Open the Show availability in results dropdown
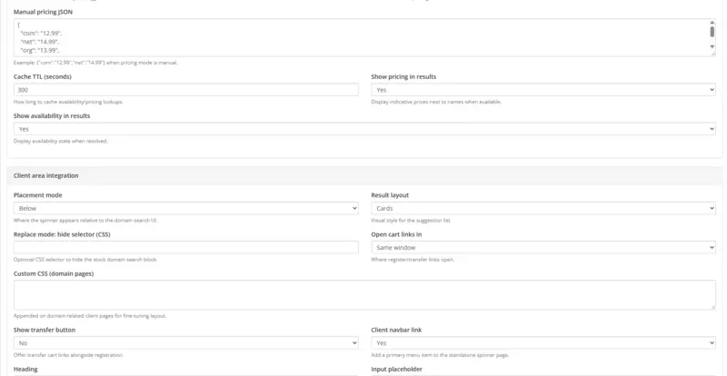Image resolution: width=727 pixels, height=376 pixels. (x=364, y=129)
